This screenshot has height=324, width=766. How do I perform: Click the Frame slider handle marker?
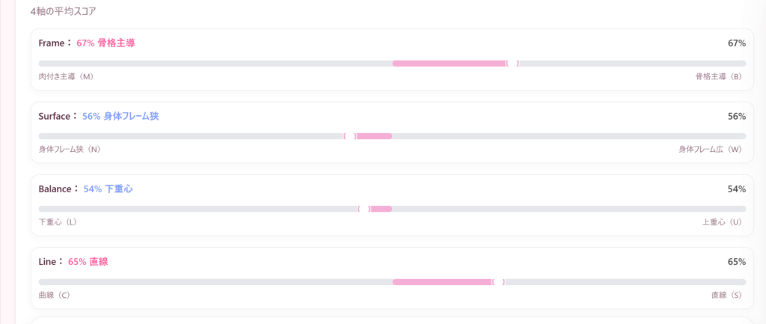click(x=512, y=64)
